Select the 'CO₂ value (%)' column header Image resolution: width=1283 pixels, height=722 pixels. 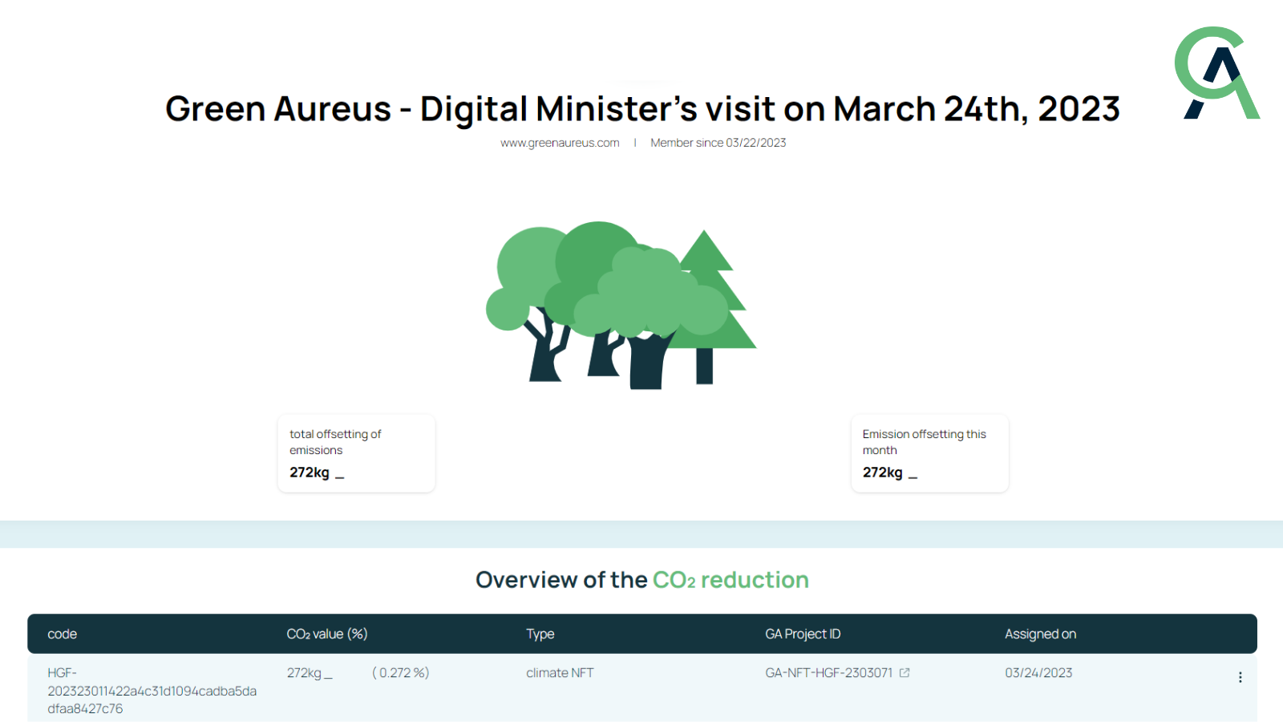click(327, 634)
